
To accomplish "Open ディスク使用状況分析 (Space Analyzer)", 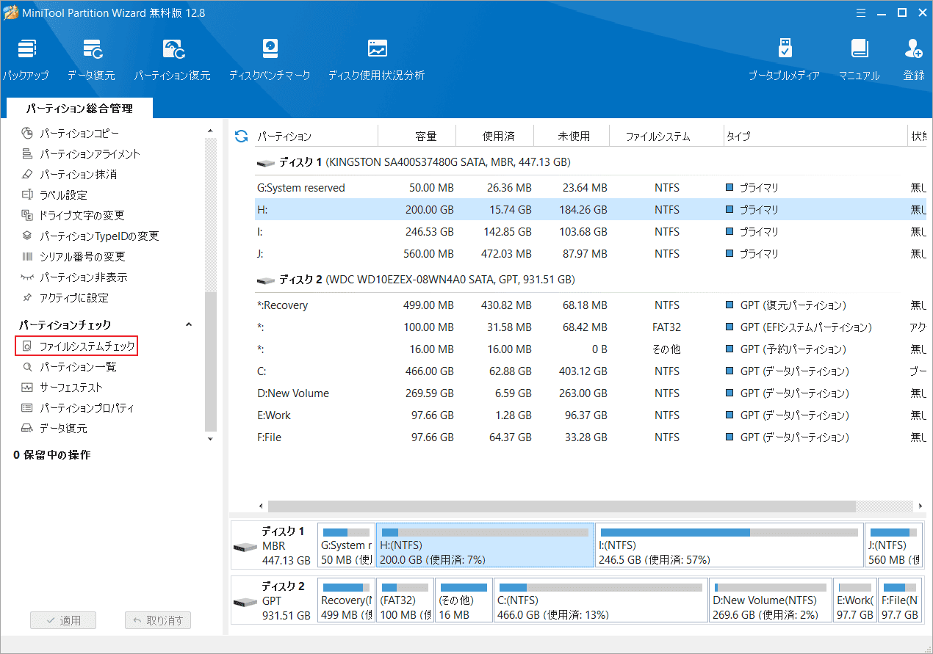I will pyautogui.click(x=376, y=59).
